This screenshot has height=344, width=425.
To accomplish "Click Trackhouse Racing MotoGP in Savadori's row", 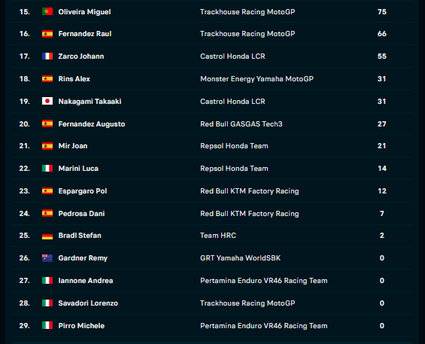I will coord(247,303).
